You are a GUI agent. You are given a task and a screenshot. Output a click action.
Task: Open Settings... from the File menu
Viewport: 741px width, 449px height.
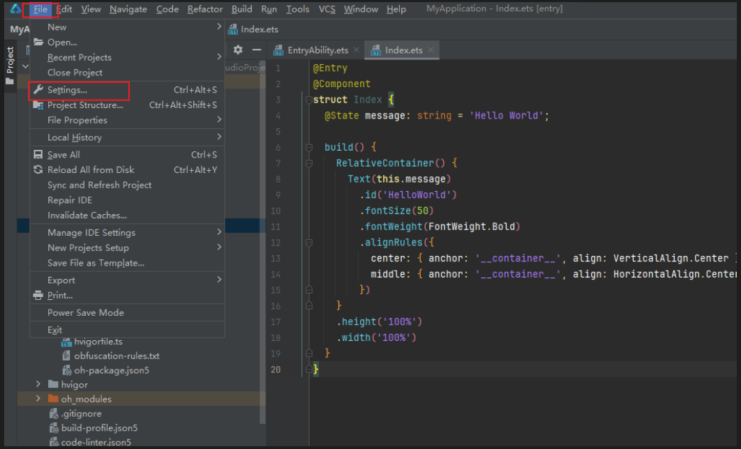pyautogui.click(x=127, y=90)
